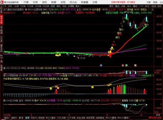Open the LHJ主力年版 indicator settings icon
This screenshot has width=163, height=120.
pos(5,101)
